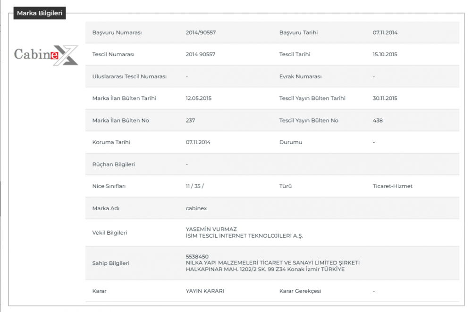The height and width of the screenshot is (312, 472).
Task: Click the HALKAPINAR MAH. owner address line
Action: [265, 269]
